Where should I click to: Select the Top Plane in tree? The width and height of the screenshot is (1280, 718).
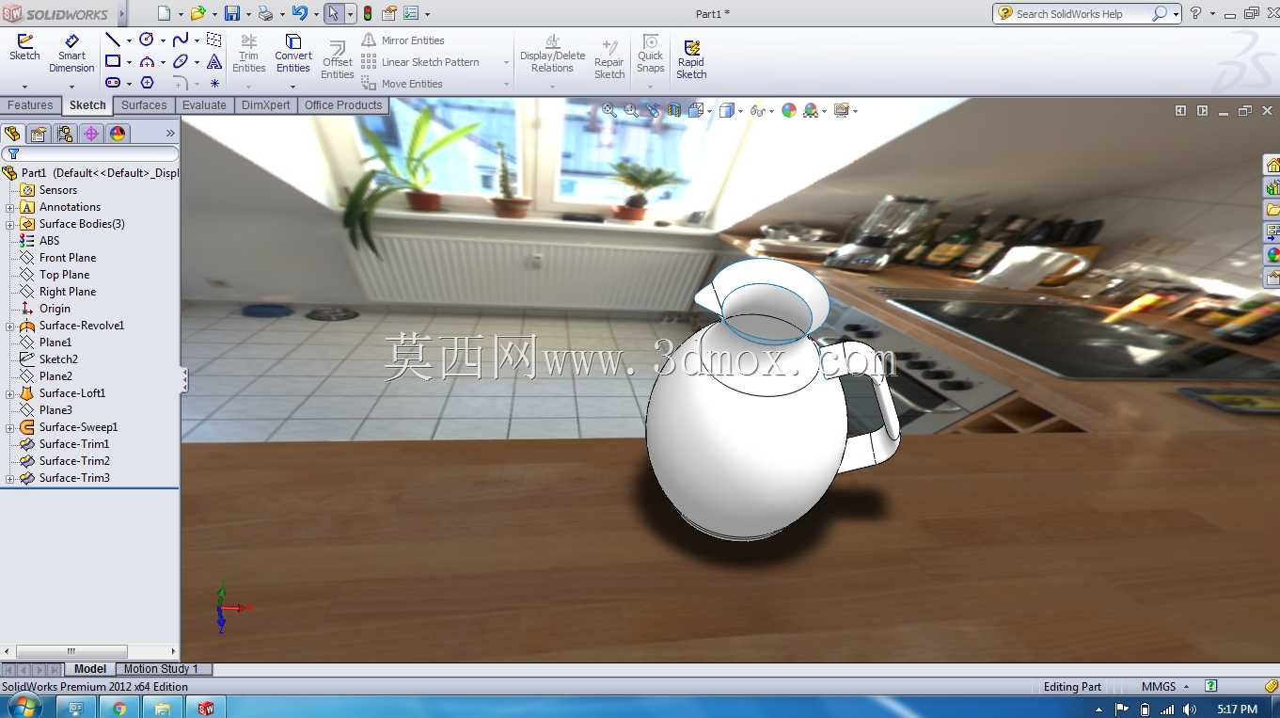[65, 275]
